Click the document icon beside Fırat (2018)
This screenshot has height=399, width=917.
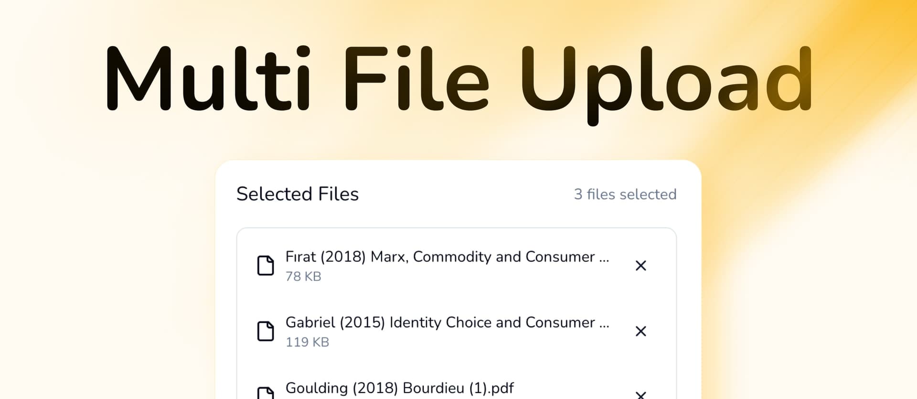coord(266,266)
